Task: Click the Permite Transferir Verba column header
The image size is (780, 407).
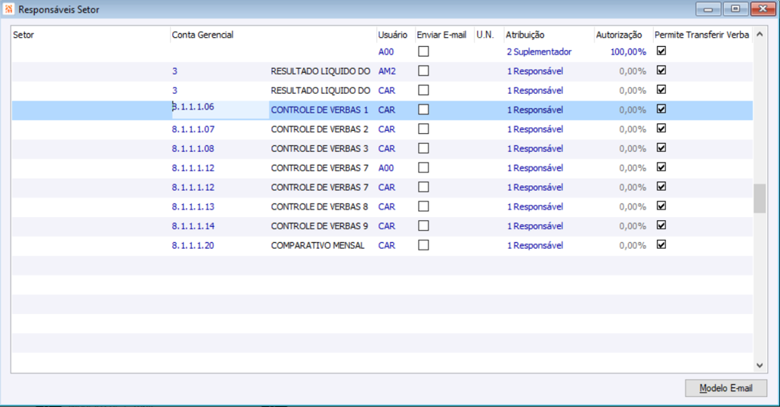Action: coord(702,35)
